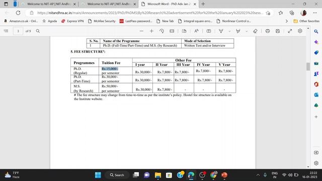Add this page to favorites

tap(268, 13)
